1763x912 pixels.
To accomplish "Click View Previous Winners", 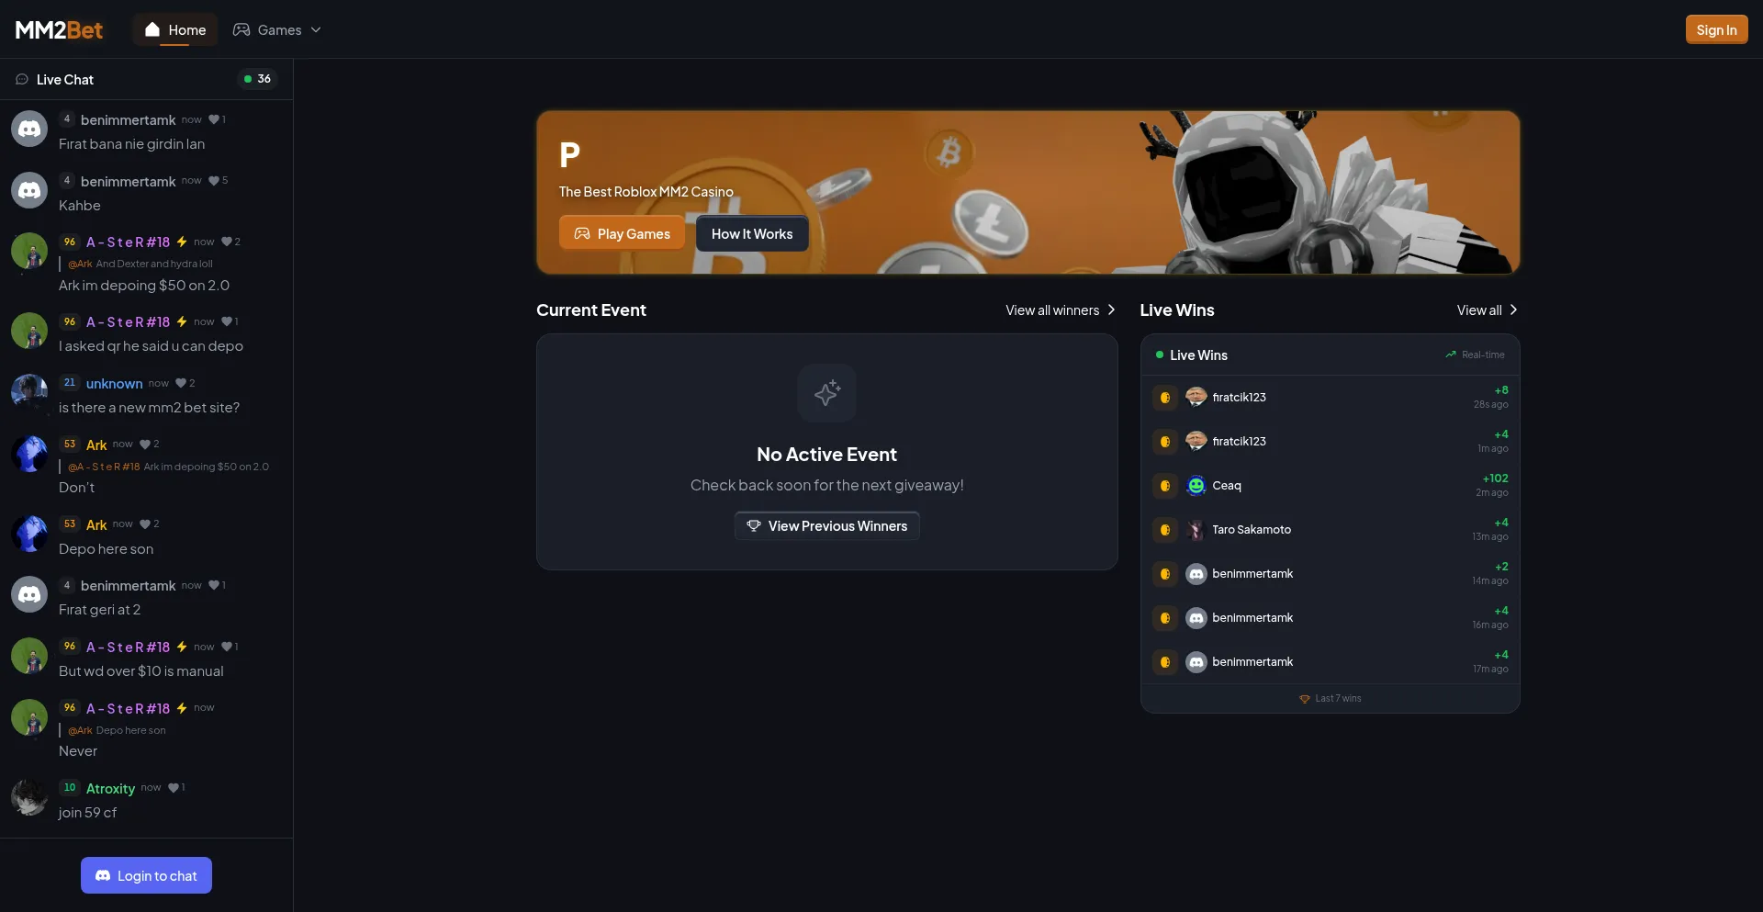I will (x=827, y=526).
